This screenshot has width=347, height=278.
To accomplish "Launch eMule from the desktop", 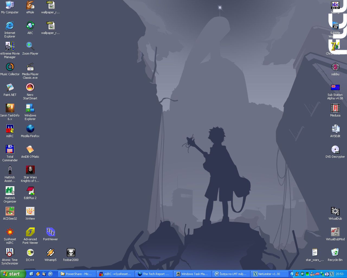I will pyautogui.click(x=30, y=7).
